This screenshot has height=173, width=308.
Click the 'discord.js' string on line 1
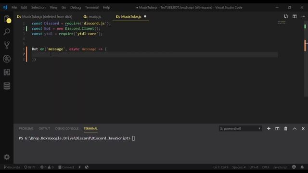coord(94,24)
